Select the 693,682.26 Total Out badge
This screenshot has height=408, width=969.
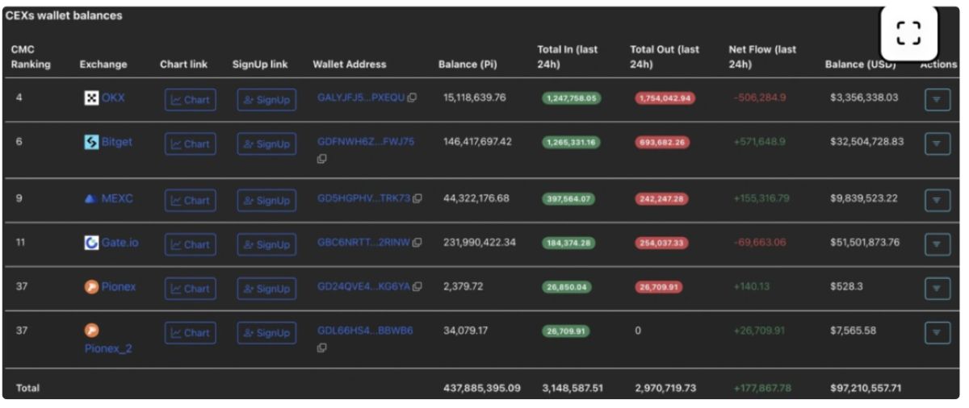pyautogui.click(x=662, y=143)
